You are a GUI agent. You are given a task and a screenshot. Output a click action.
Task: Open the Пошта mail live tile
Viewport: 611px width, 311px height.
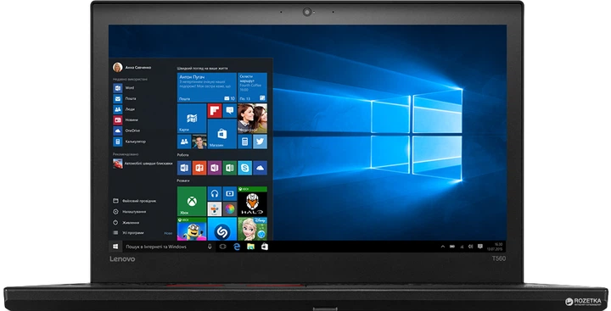tap(207, 87)
